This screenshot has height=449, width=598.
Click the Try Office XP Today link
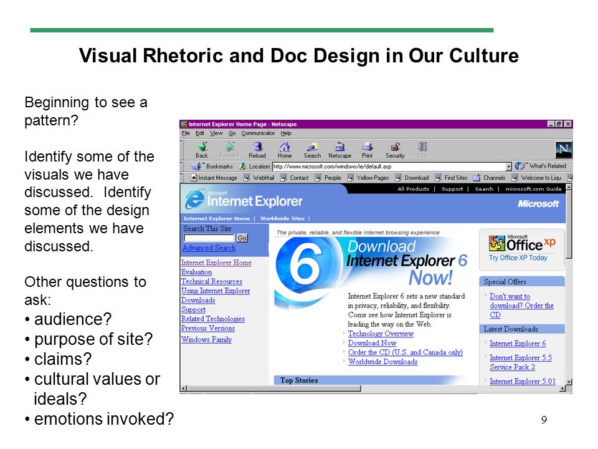[518, 258]
